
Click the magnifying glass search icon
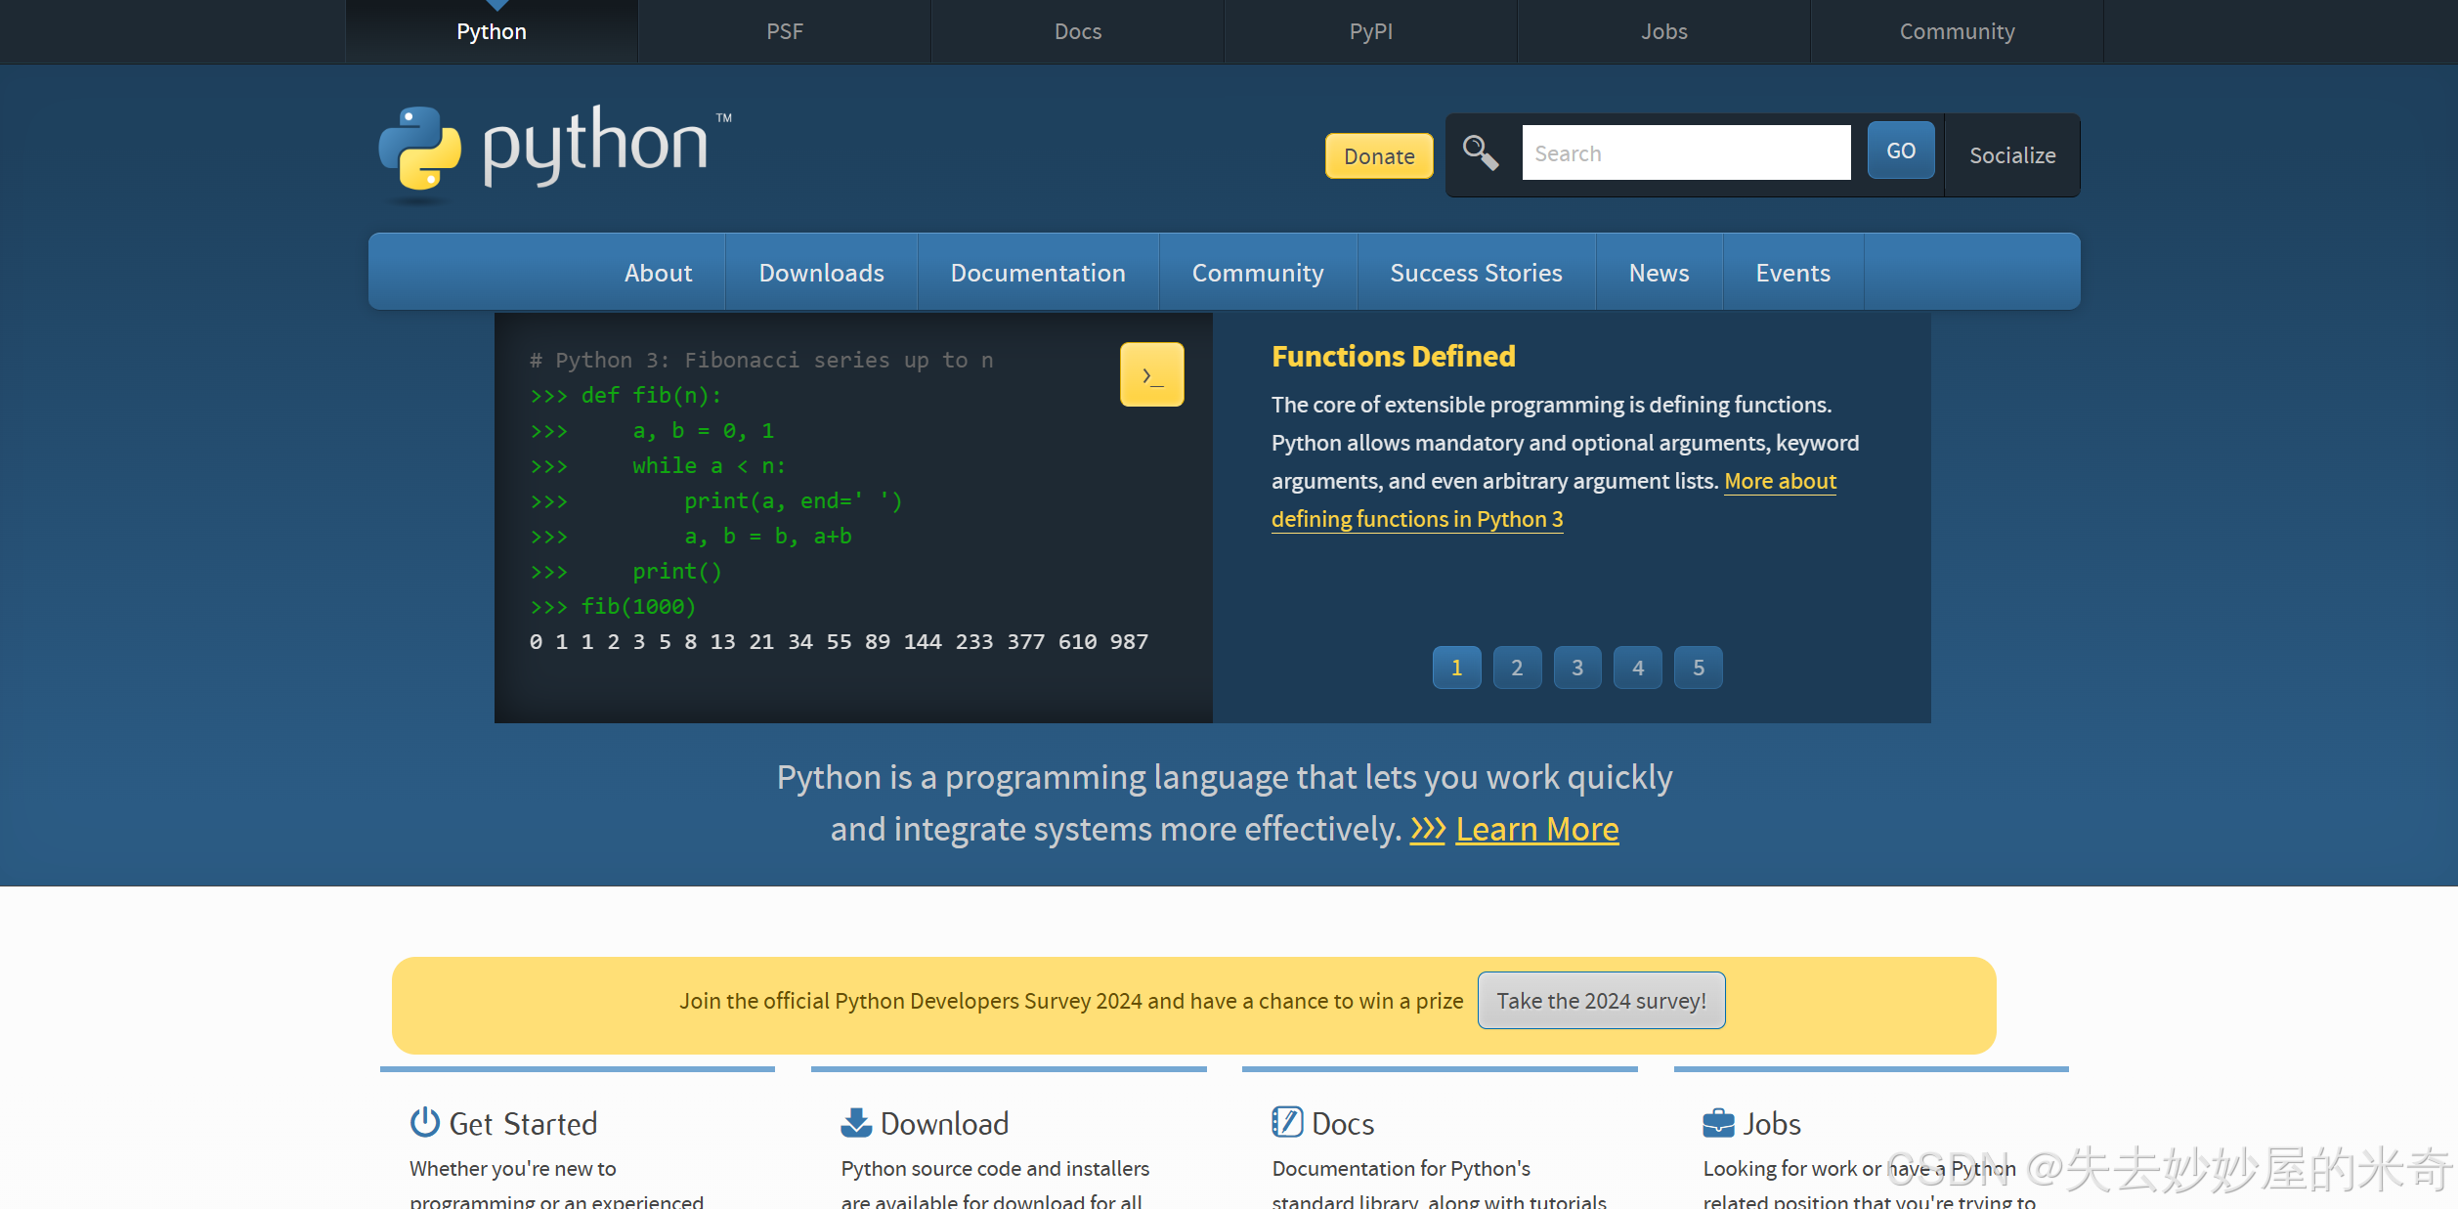coord(1480,153)
